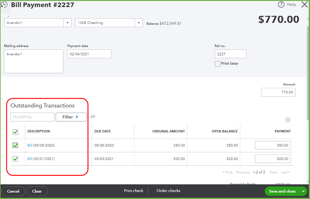
Task: Open the table column settings gear
Action: [288, 120]
